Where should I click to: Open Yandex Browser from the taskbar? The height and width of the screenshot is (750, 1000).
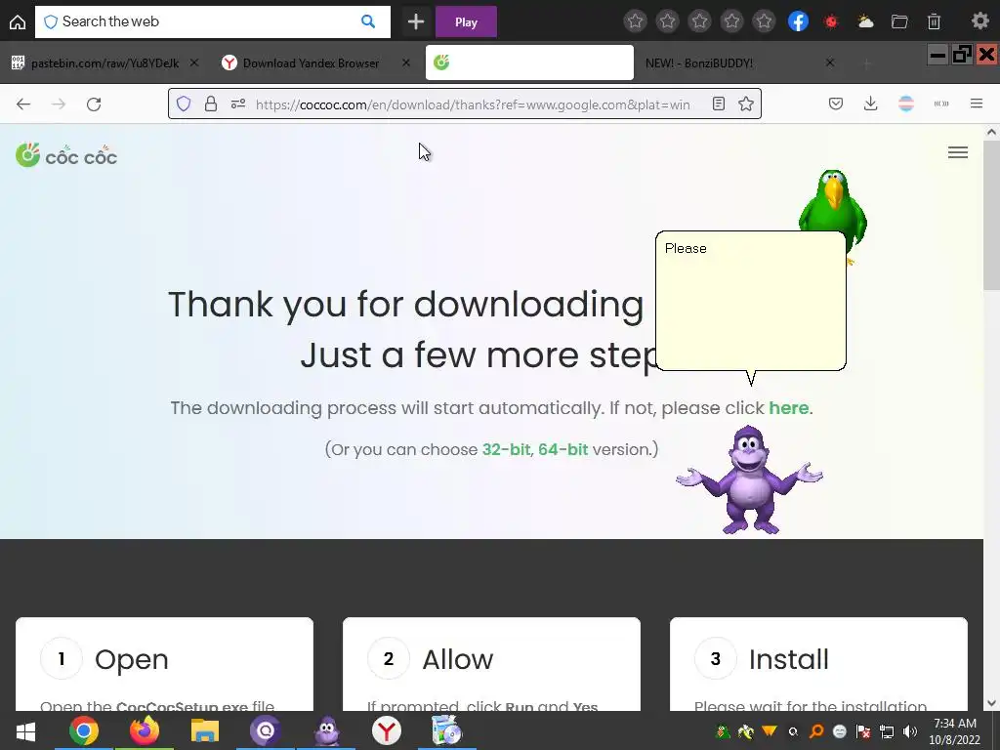pyautogui.click(x=386, y=730)
